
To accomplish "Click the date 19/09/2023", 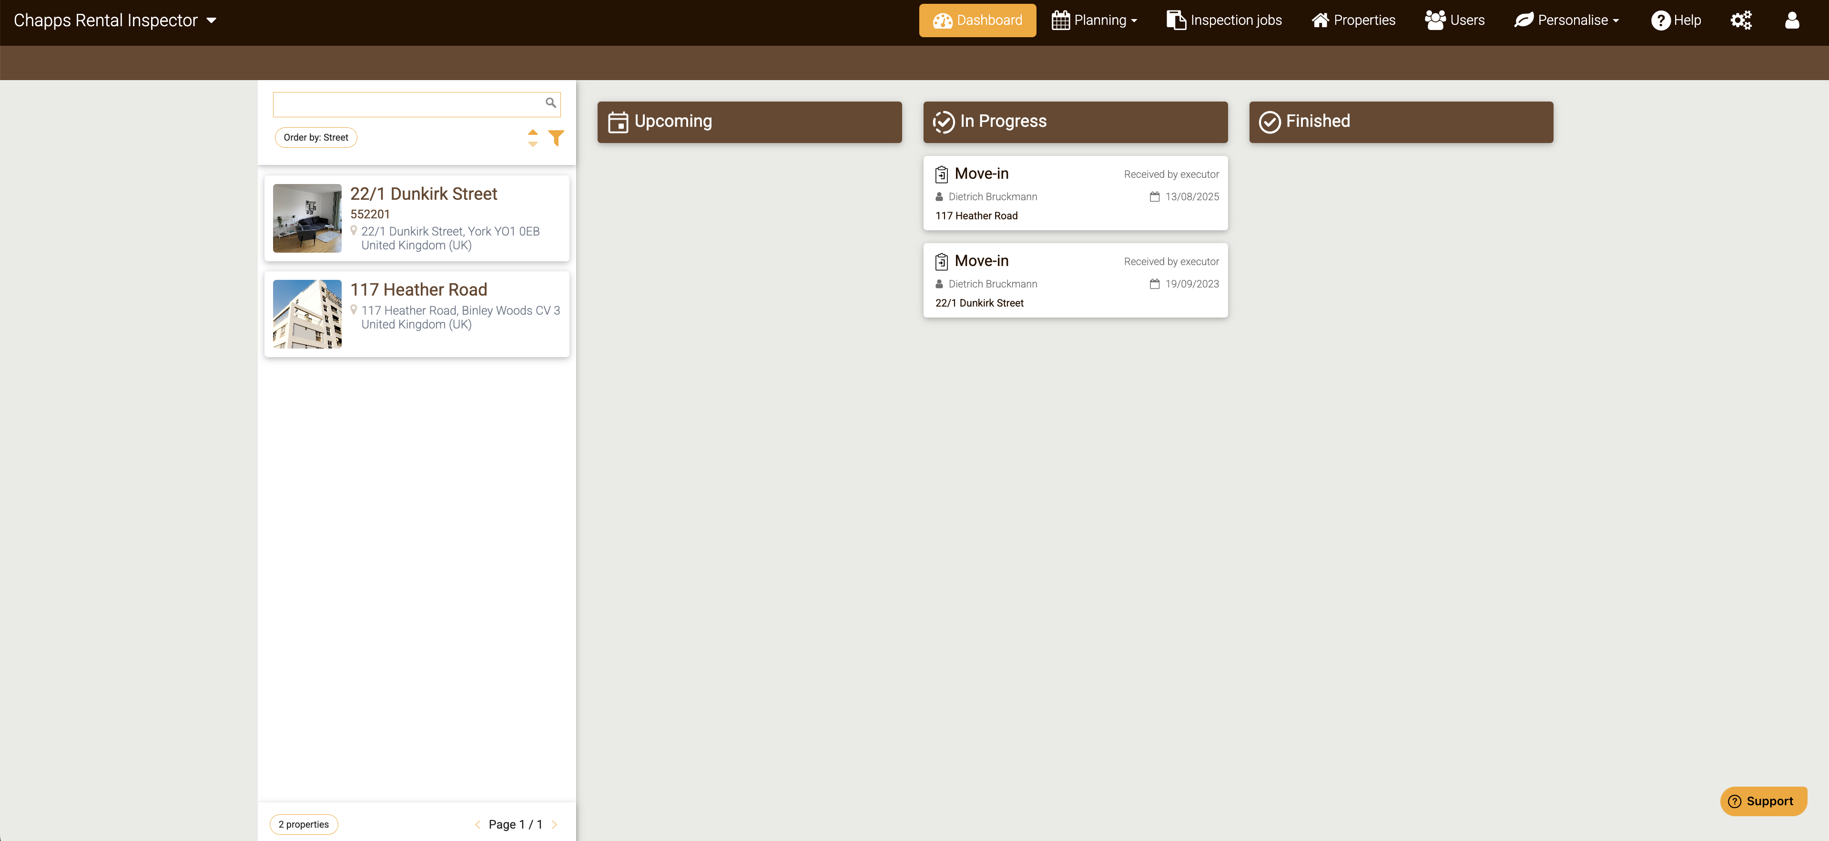I will (x=1192, y=284).
